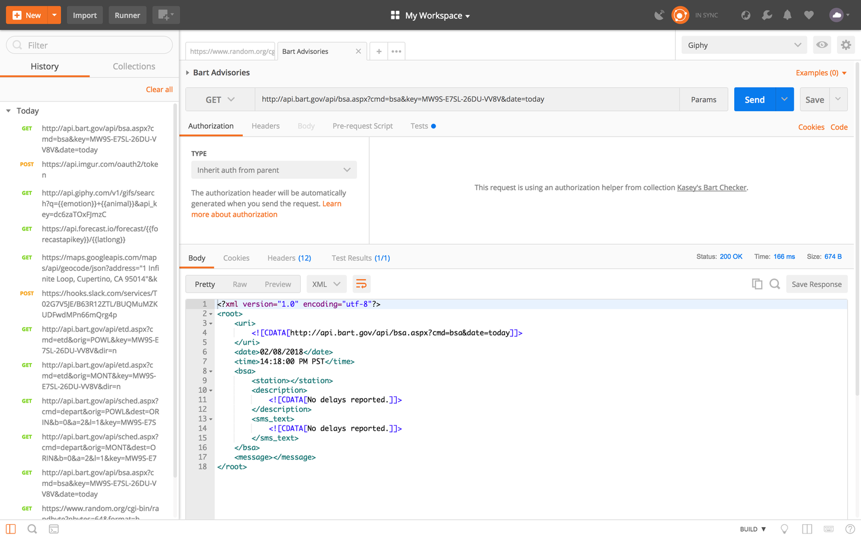Open the Headers (12) response tab
The width and height of the screenshot is (861, 538).
[289, 258]
